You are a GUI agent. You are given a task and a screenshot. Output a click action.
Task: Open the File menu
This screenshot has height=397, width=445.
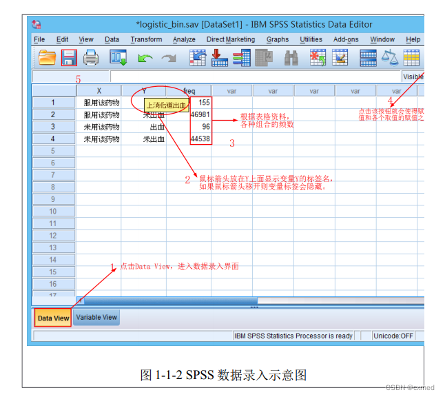(39, 39)
